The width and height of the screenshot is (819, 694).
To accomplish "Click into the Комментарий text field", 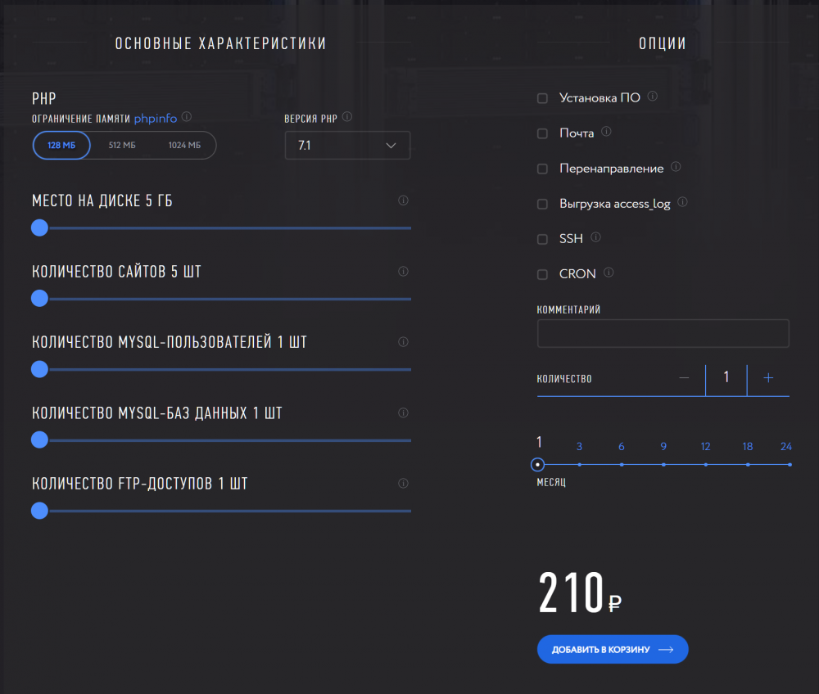I will pos(663,333).
